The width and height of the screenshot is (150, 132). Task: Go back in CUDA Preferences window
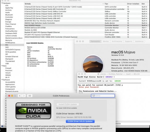click(x=20, y=96)
